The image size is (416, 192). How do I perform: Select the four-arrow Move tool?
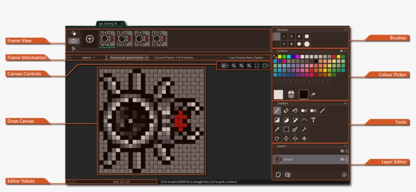coord(304,138)
